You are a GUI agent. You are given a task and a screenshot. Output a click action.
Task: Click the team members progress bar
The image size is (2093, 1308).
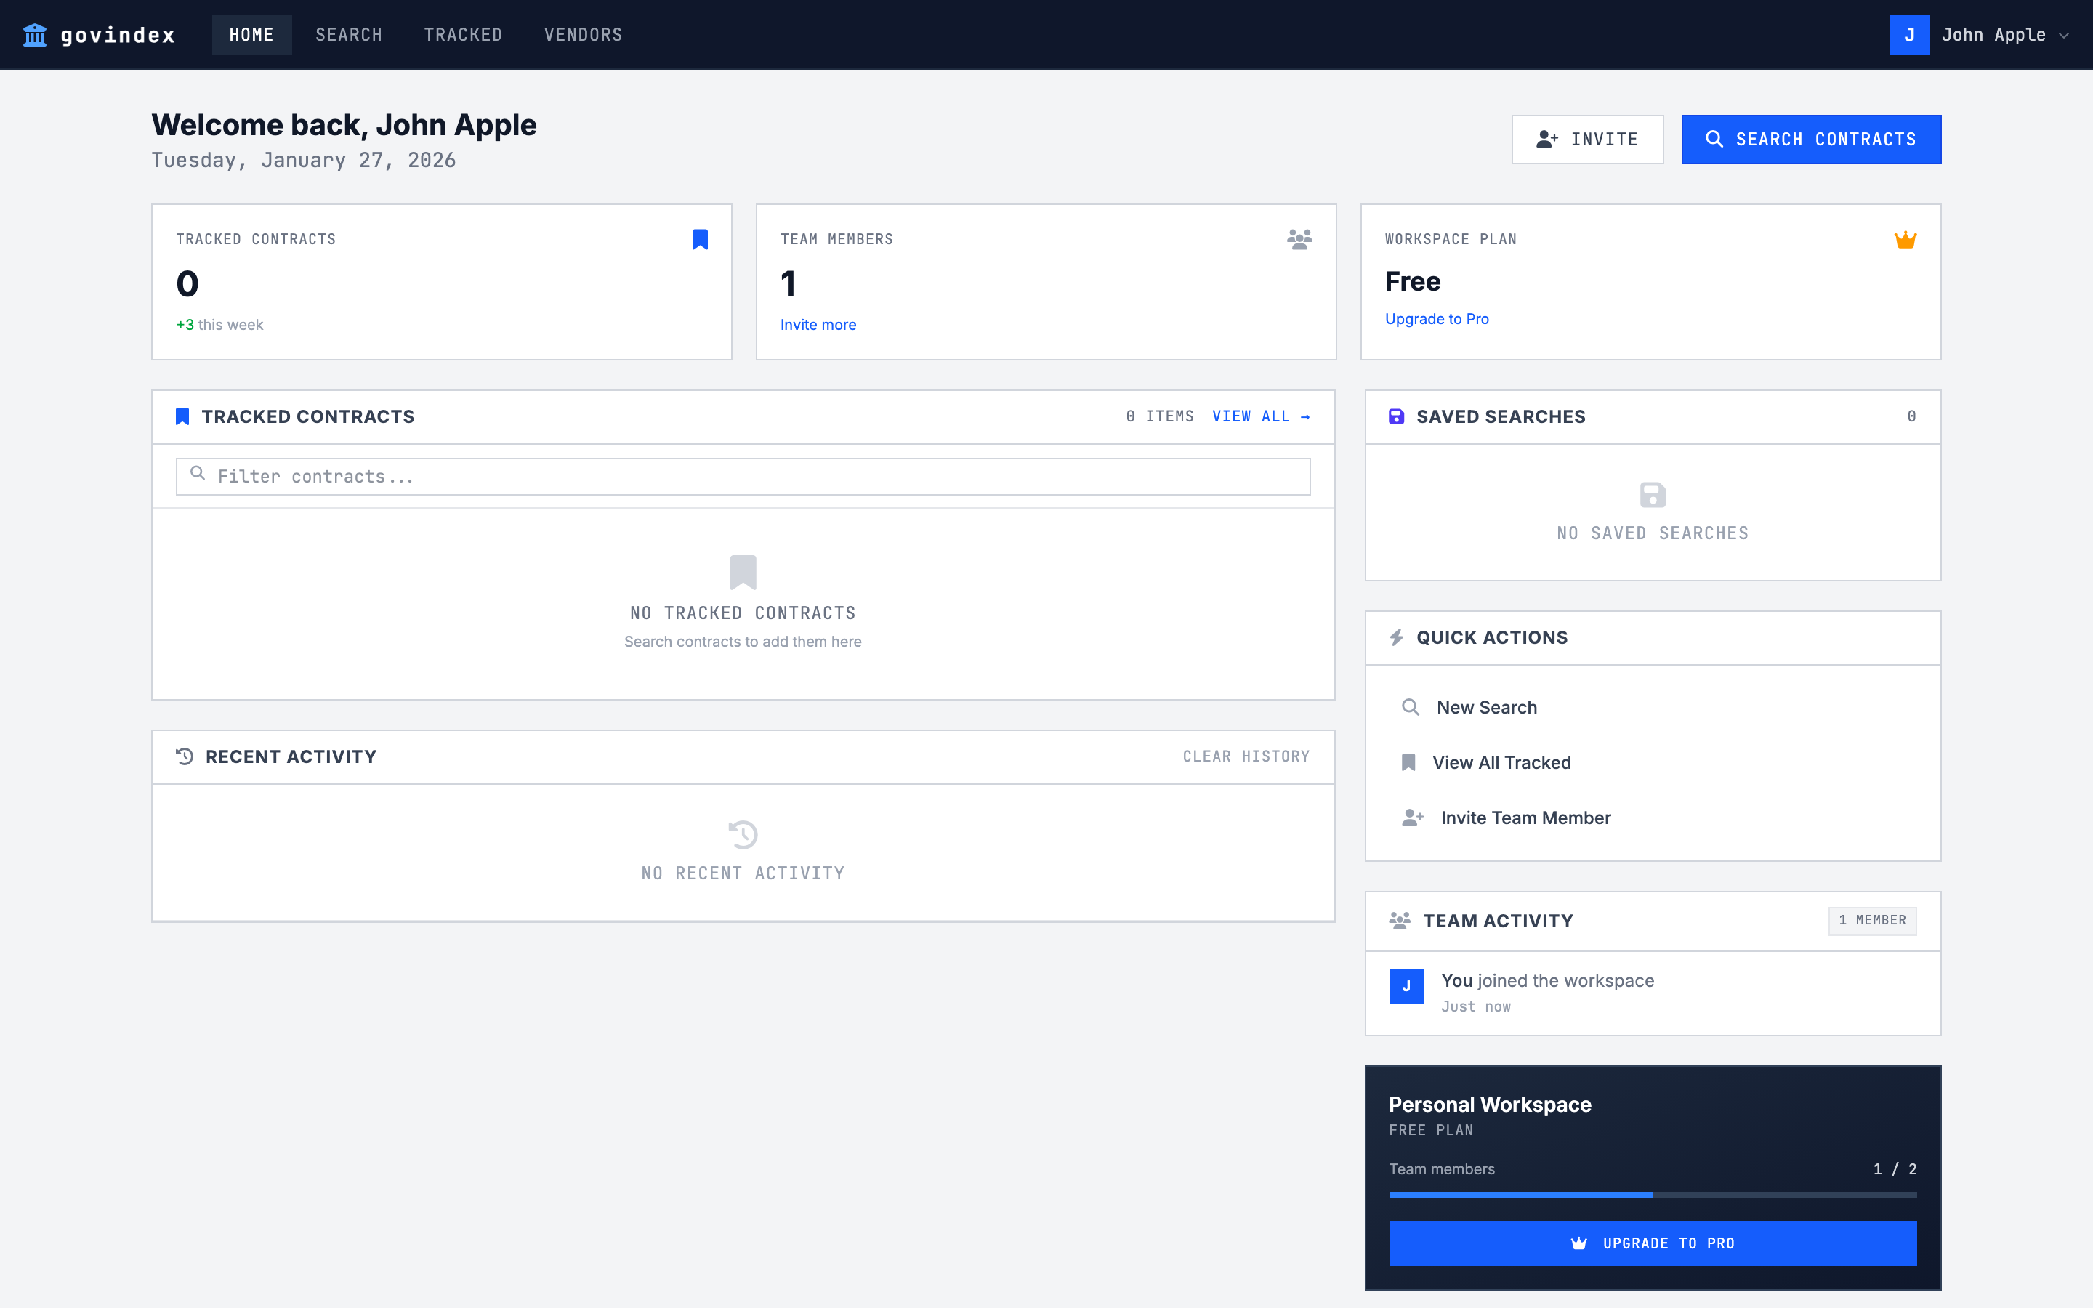pos(1652,1194)
